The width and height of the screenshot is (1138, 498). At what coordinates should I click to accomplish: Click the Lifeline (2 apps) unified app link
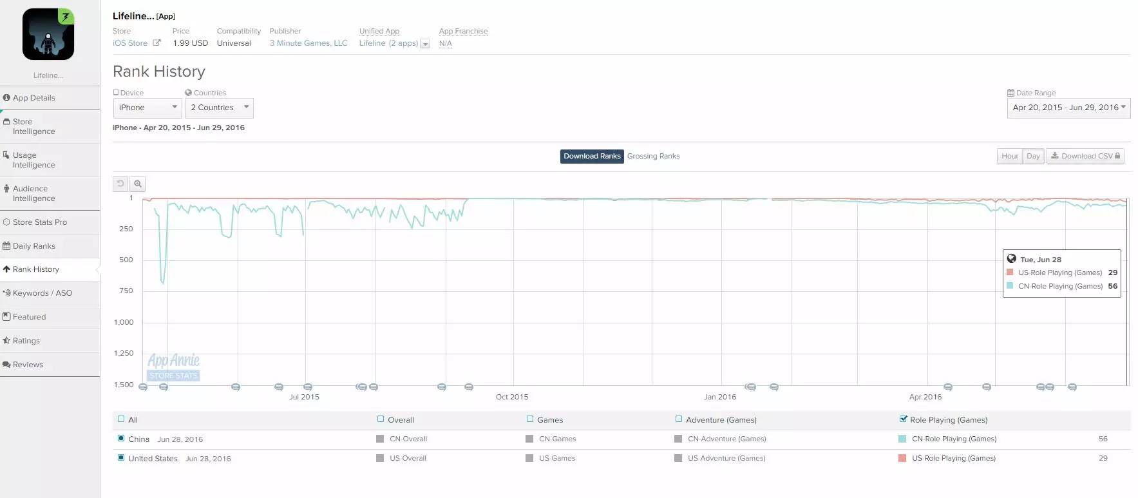click(x=388, y=43)
